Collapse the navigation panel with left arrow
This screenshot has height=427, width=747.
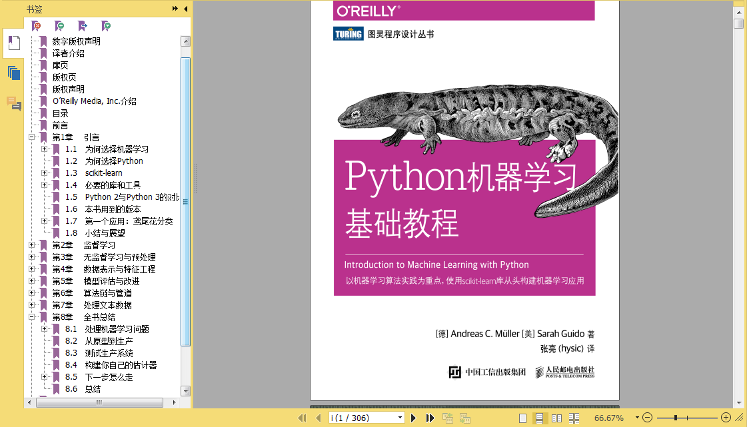click(x=186, y=9)
